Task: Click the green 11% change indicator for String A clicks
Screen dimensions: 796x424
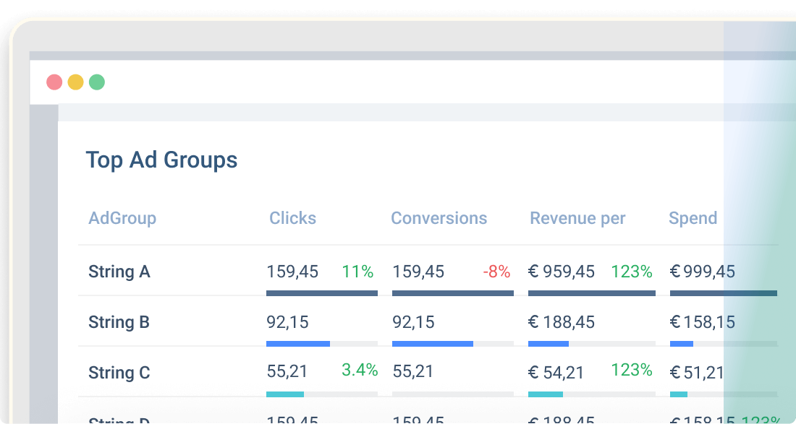Action: 357,272
